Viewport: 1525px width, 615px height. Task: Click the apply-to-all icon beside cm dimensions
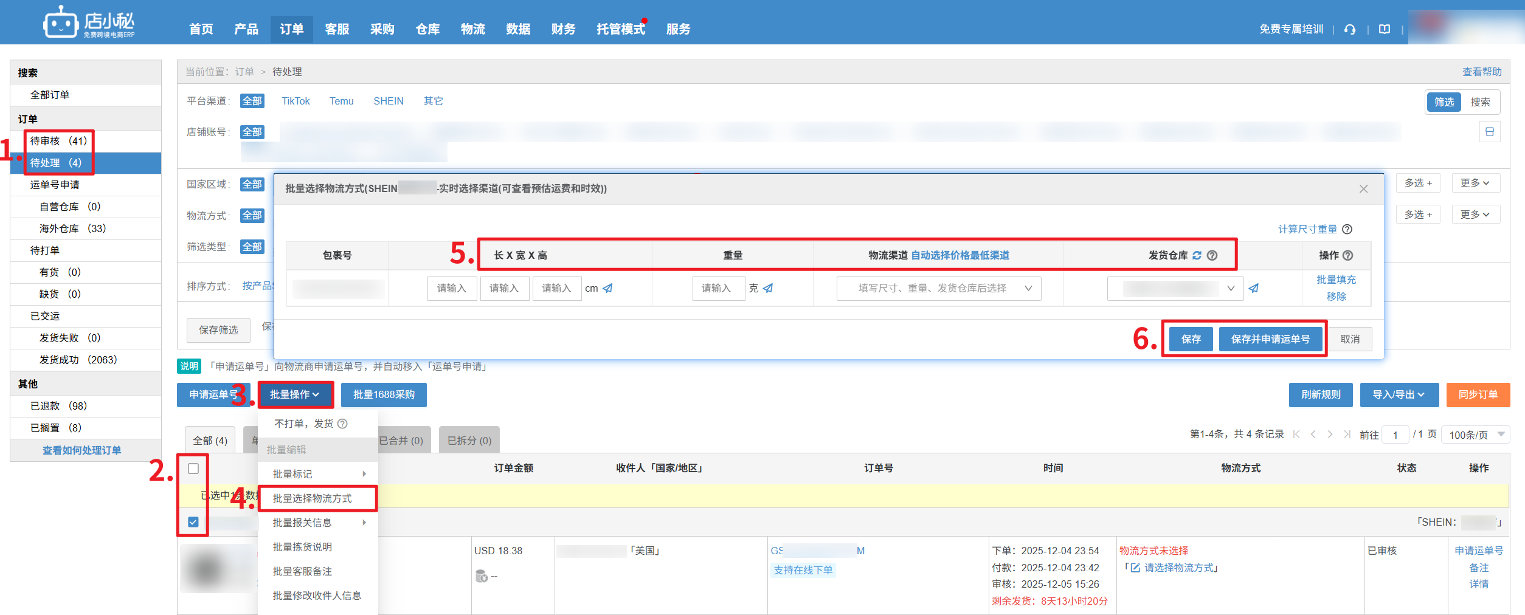[x=607, y=288]
